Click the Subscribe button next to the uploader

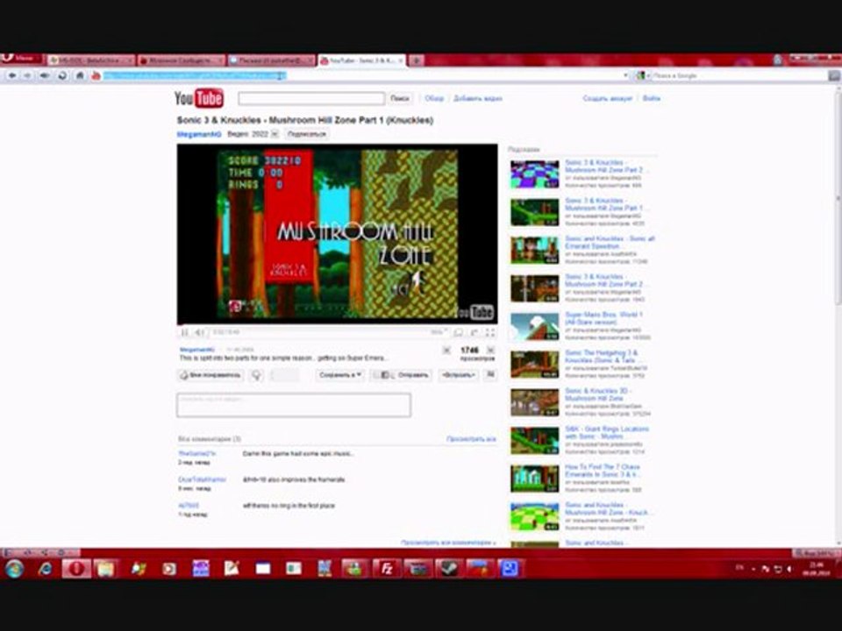point(306,134)
